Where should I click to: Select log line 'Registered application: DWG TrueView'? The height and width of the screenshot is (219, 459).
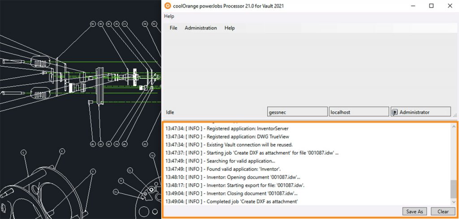pos(227,136)
